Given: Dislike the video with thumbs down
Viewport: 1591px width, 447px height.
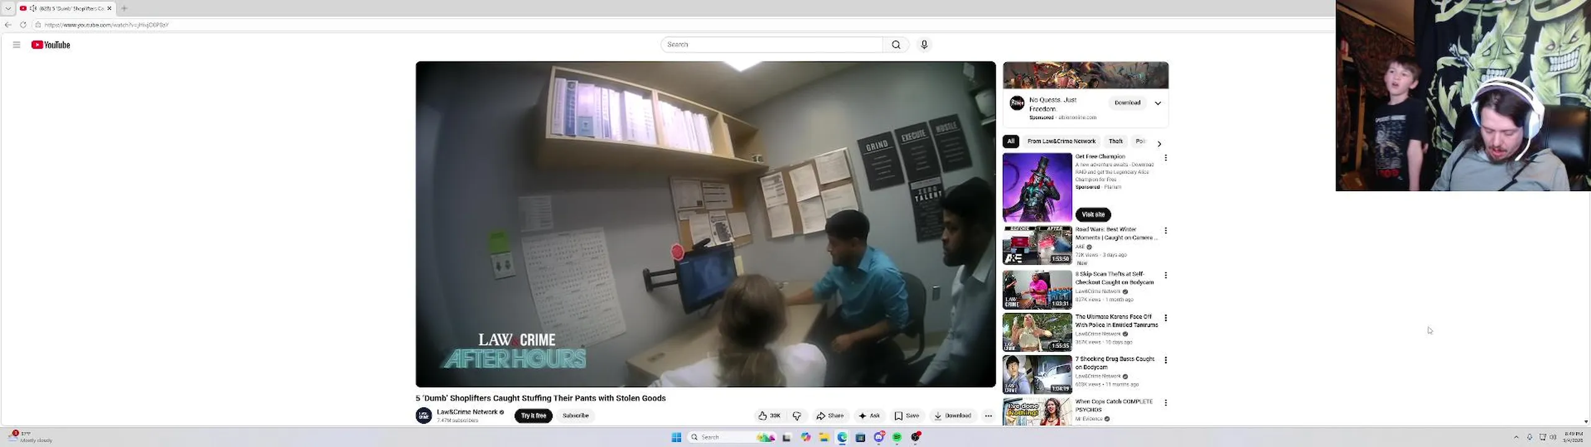Looking at the screenshot, I should [797, 416].
